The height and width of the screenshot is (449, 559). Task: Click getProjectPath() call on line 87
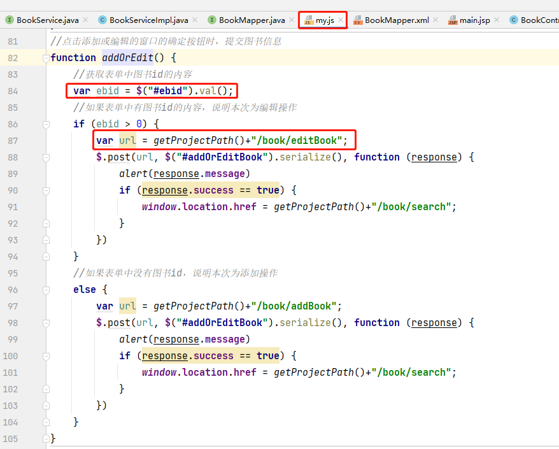(x=199, y=141)
